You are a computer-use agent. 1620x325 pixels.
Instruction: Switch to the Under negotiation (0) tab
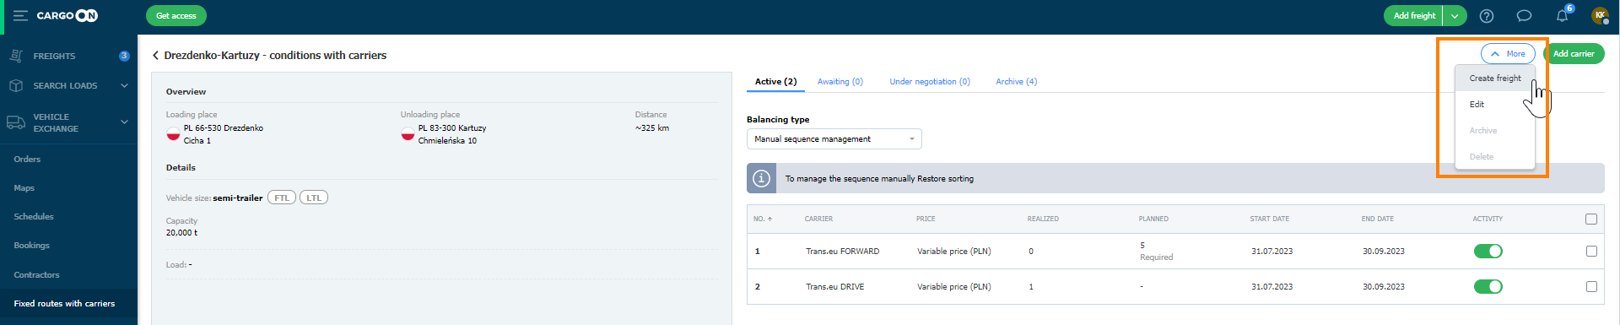(x=930, y=81)
